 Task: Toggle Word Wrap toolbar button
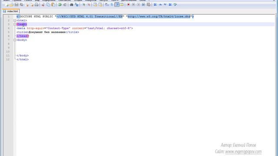tap(107, 5)
